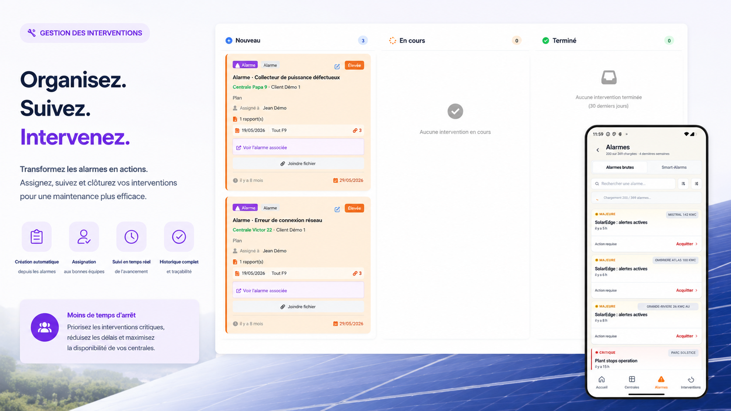Tap Acquitter on the MISTRAL 142 KWC alarm
Screen dimensions: 731x411
click(686, 244)
